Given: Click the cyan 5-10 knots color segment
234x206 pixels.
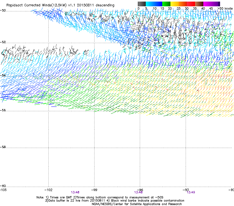Looking at the screenshot, I should (x=150, y=4).
